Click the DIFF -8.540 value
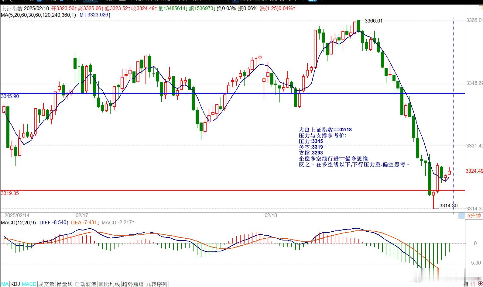The width and height of the screenshot is (483, 287). tap(54, 223)
